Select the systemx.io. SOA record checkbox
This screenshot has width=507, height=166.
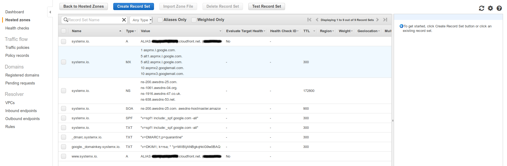(x=63, y=108)
